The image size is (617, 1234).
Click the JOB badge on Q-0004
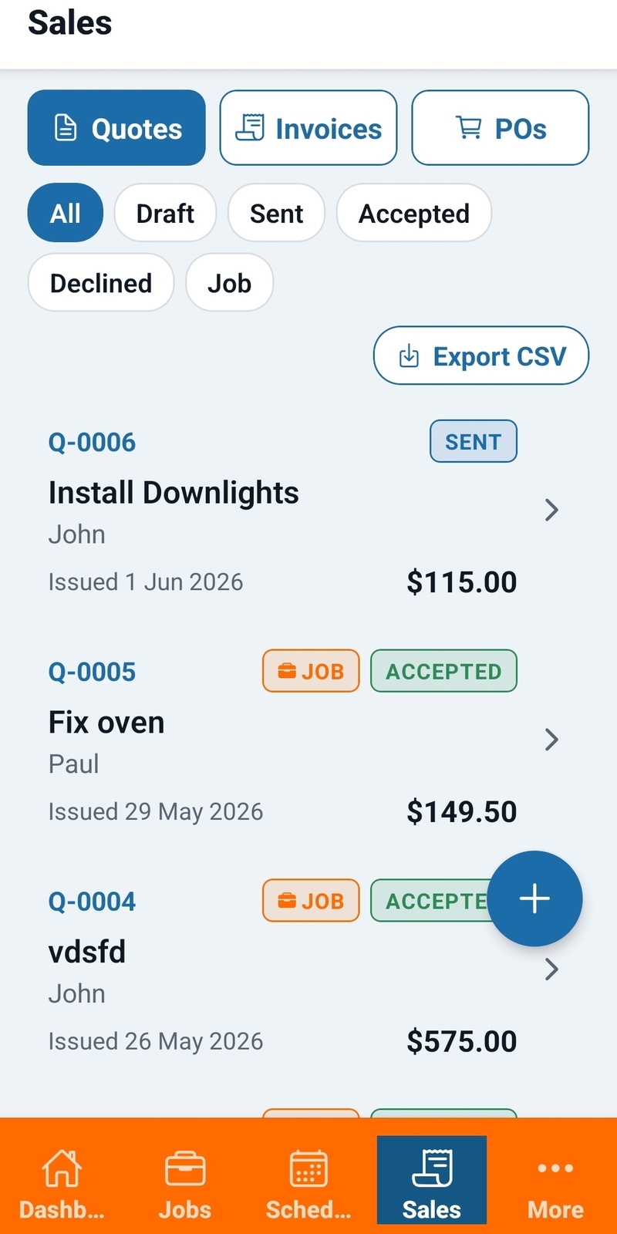(311, 900)
